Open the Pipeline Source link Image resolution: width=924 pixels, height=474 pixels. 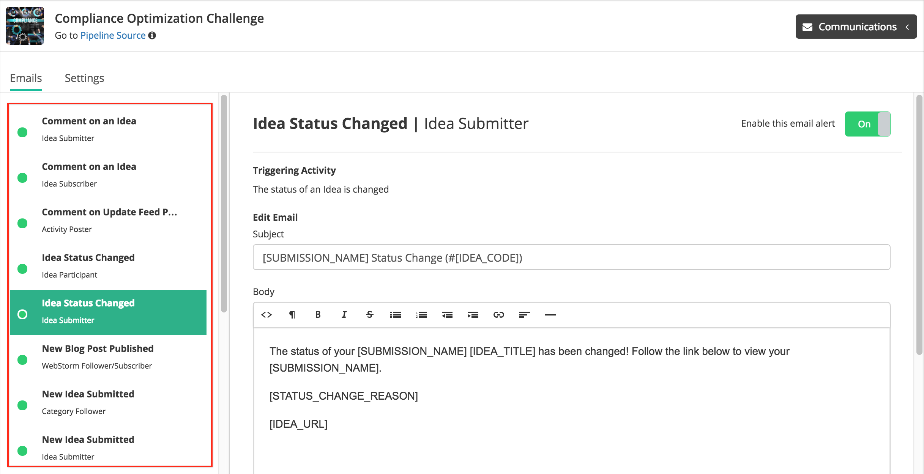(x=113, y=35)
